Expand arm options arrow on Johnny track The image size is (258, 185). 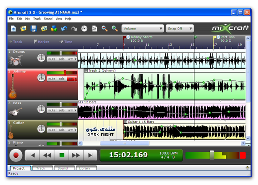point(76,79)
